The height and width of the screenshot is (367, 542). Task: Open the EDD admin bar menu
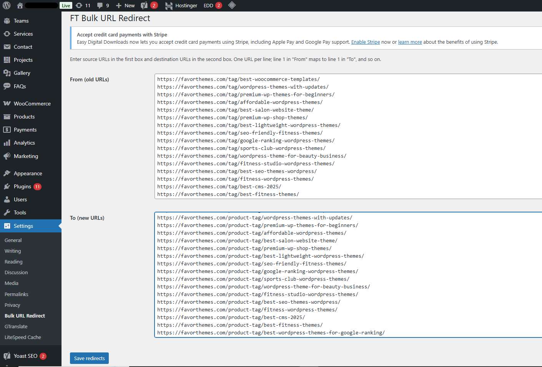(x=208, y=5)
